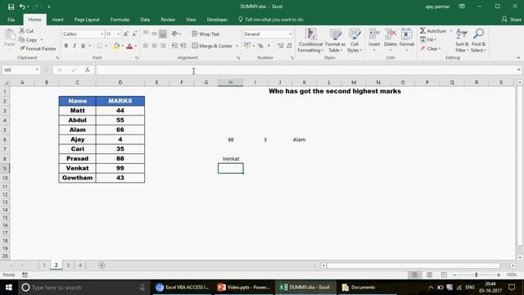This screenshot has height=295, width=524.
Task: Open the General number format dropdown
Action: 291,34
